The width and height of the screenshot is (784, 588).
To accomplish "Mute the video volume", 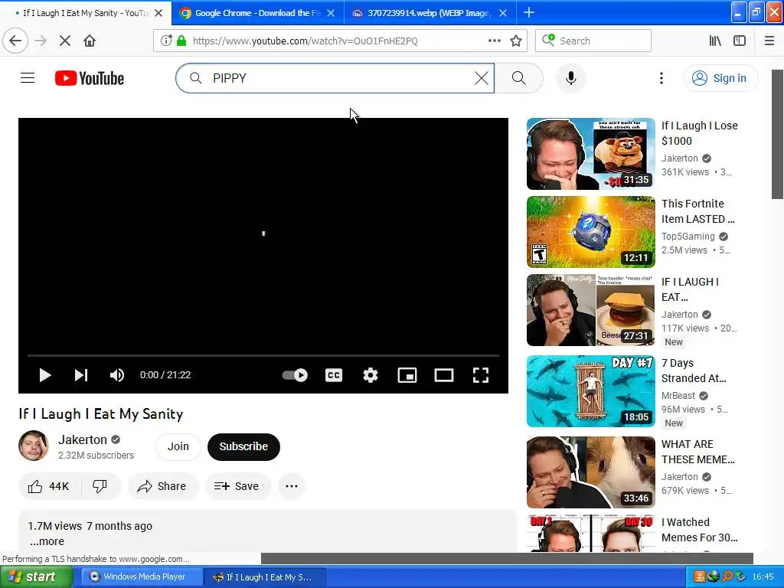I will point(117,375).
